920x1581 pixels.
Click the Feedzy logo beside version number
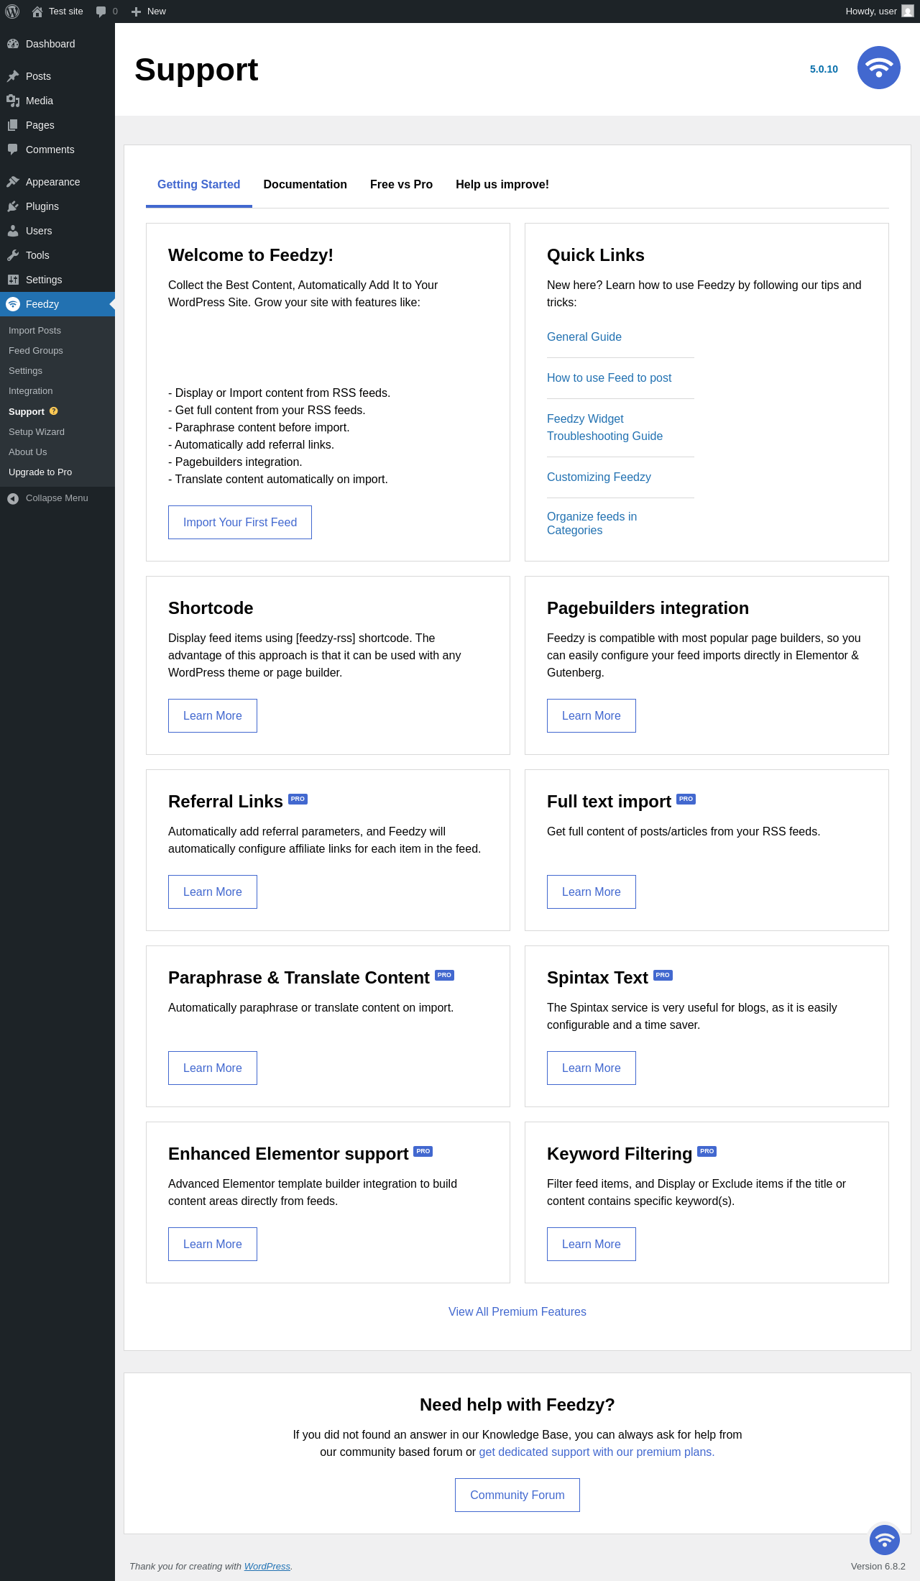(878, 68)
